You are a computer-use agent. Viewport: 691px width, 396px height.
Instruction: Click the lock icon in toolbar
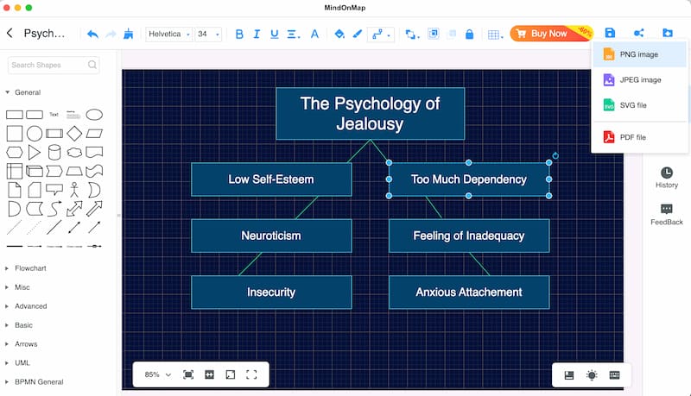[x=469, y=35]
